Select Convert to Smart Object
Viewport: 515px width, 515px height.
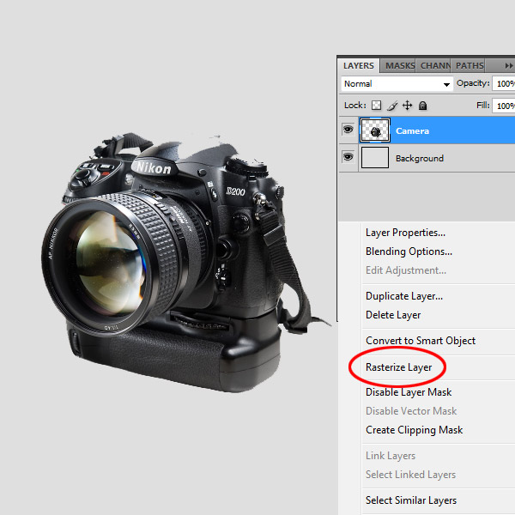(421, 341)
